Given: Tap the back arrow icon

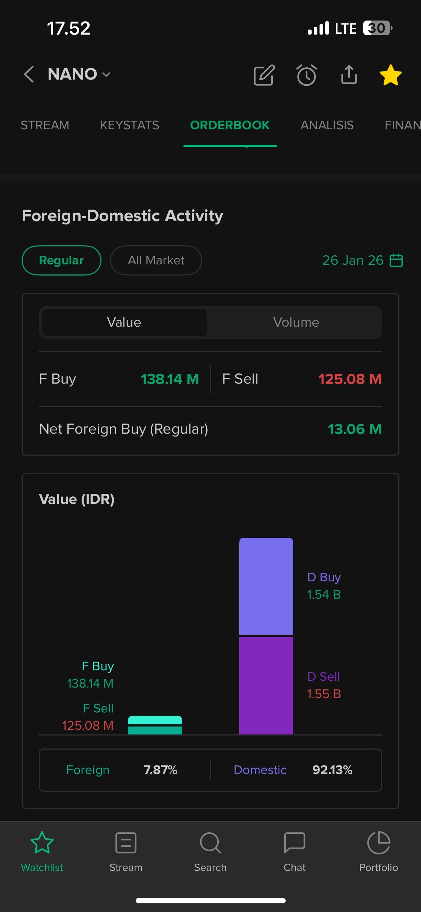Looking at the screenshot, I should (29, 74).
